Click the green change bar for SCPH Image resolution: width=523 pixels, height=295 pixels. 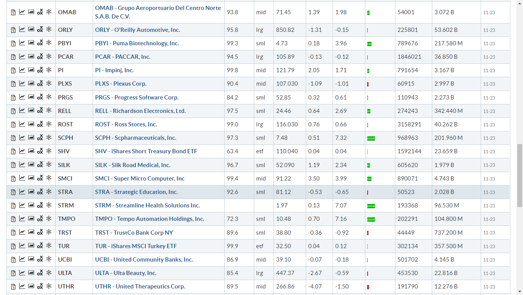371,138
